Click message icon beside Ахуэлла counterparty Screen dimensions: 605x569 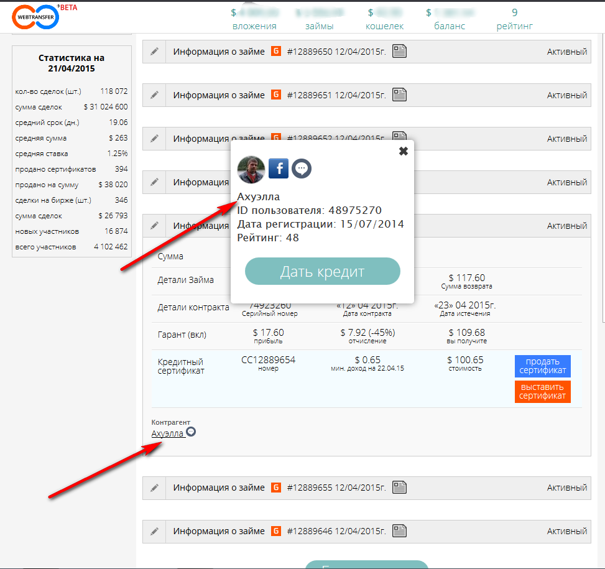click(191, 432)
